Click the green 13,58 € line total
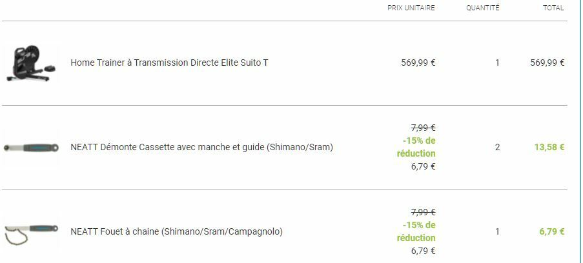Screen dimensions: 583x263 coord(549,148)
